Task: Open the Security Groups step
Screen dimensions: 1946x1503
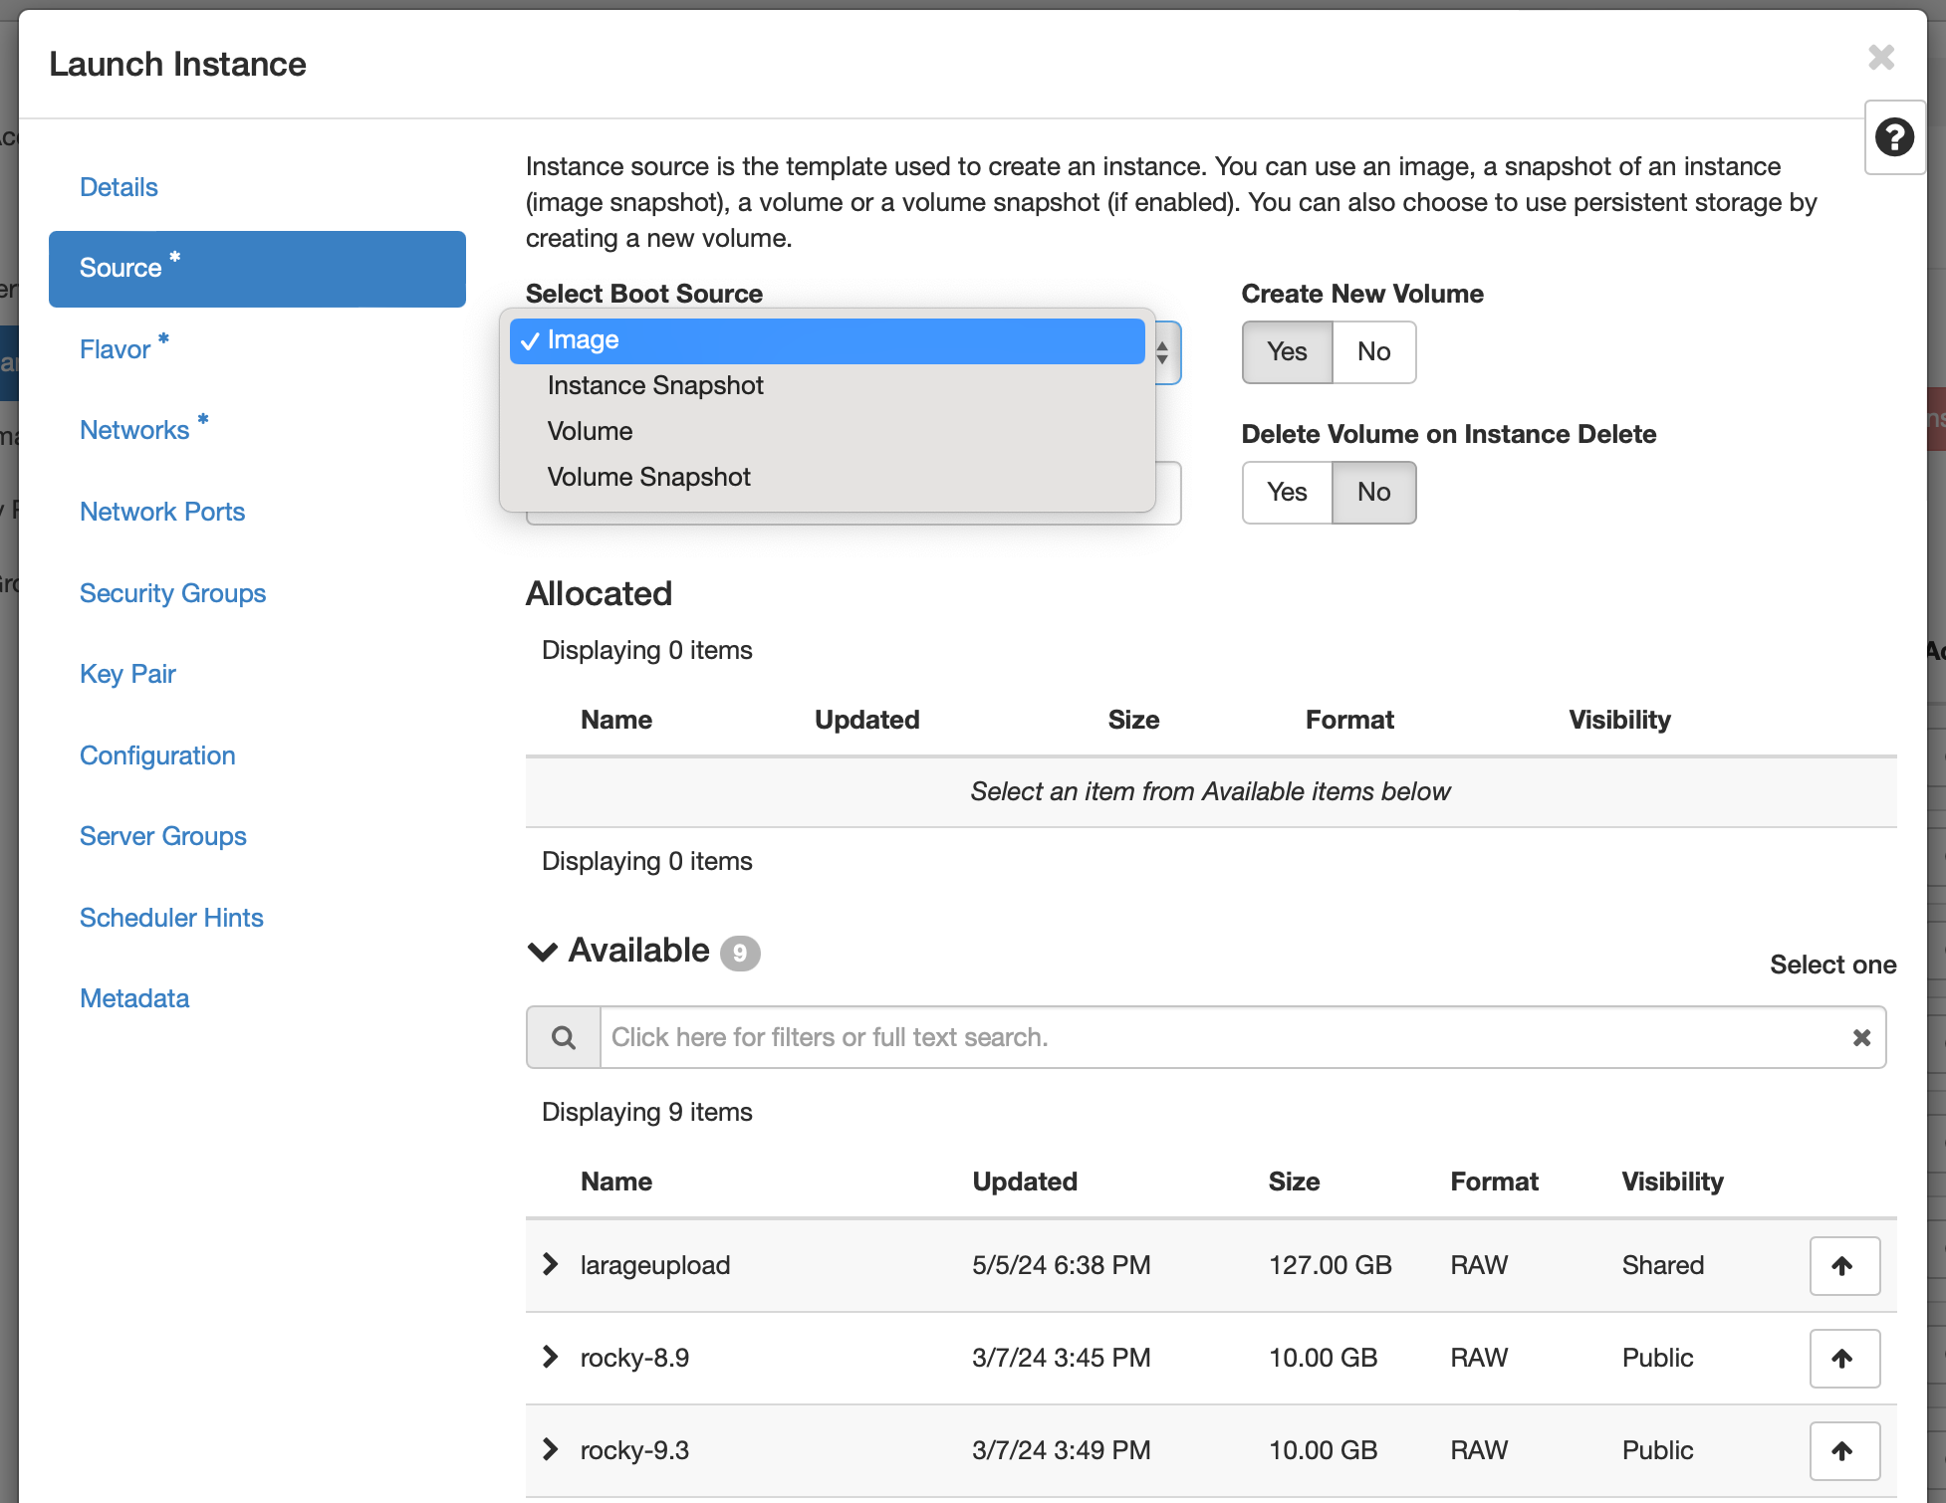Action: pos(173,593)
